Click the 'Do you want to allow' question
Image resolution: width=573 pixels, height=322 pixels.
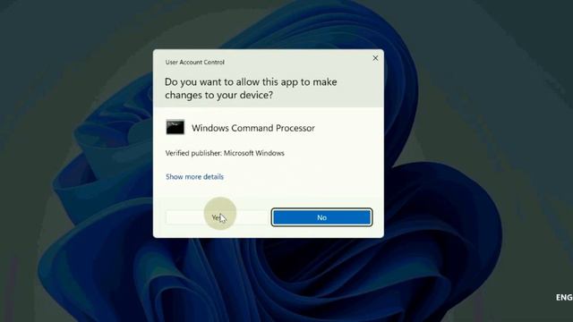tap(251, 89)
